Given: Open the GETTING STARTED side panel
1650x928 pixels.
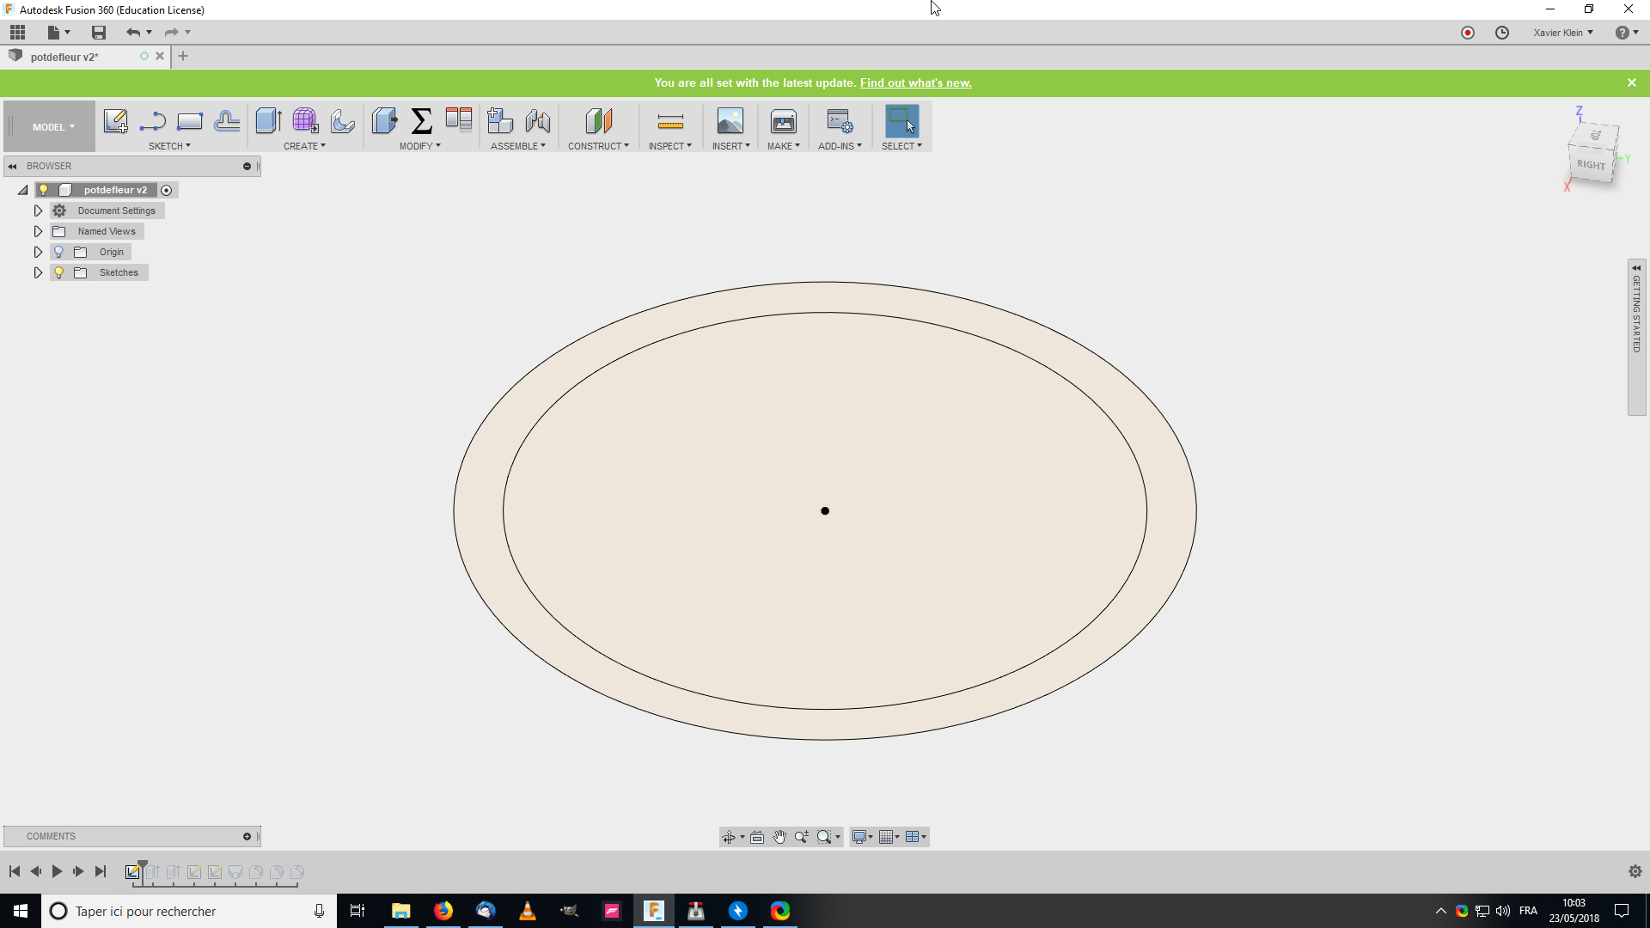Looking at the screenshot, I should (x=1636, y=337).
